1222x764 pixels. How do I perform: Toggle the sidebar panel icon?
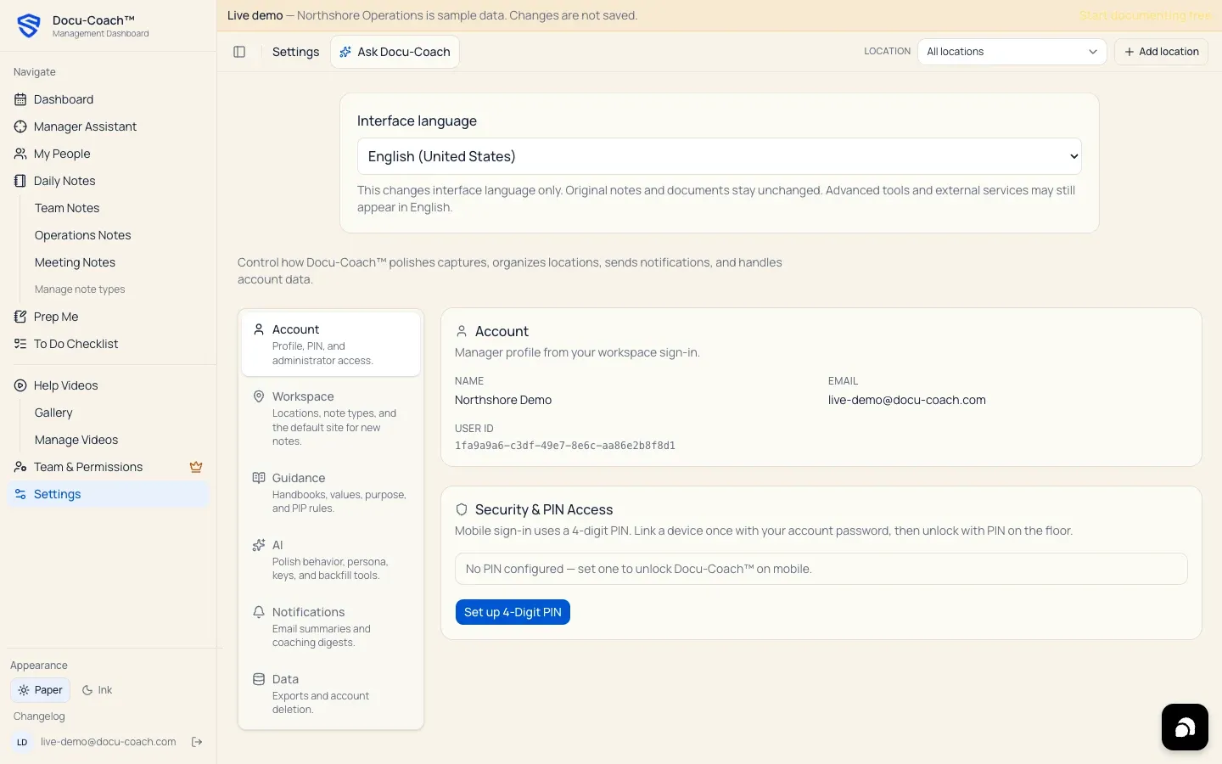(239, 52)
